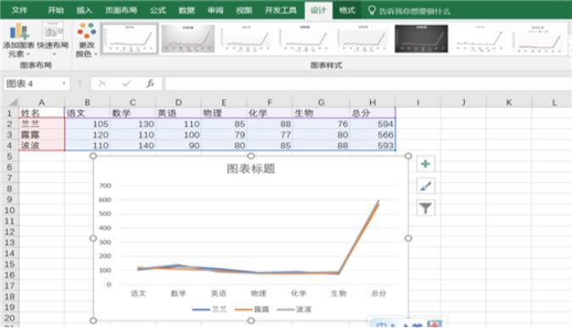The width and height of the screenshot is (572, 328).
Task: Select column A header
Action: [42, 103]
